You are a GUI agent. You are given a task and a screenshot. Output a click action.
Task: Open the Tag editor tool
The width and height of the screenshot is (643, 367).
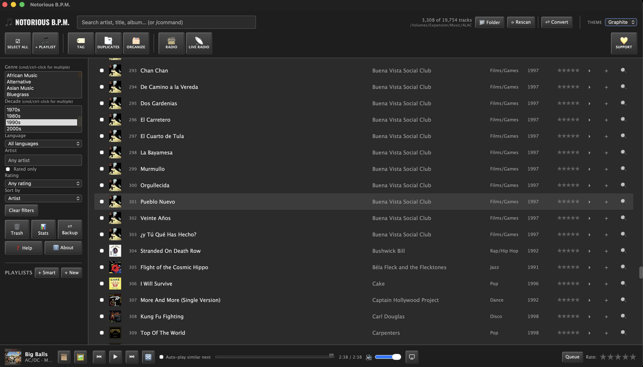(x=81, y=43)
